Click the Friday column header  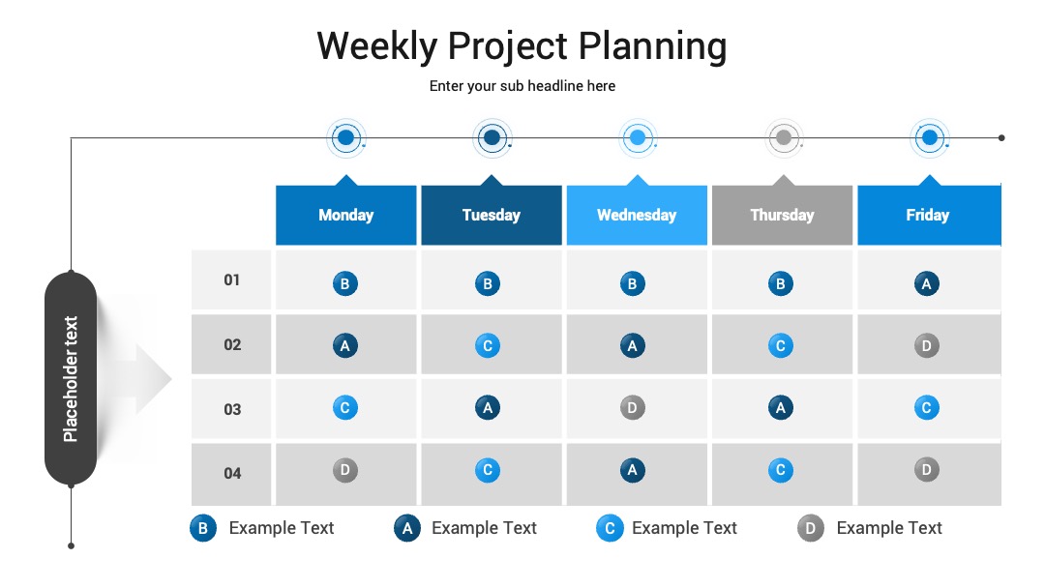[929, 215]
